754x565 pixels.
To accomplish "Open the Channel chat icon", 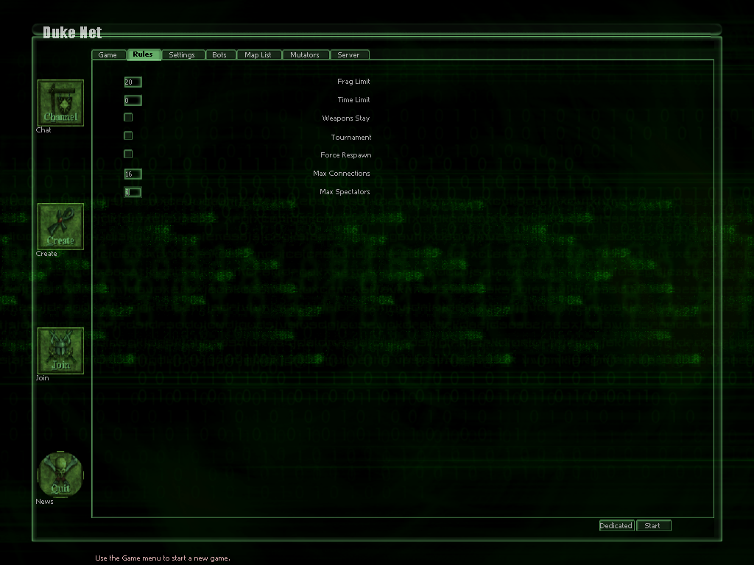I will (60, 103).
